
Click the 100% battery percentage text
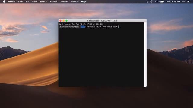pos(157,1)
